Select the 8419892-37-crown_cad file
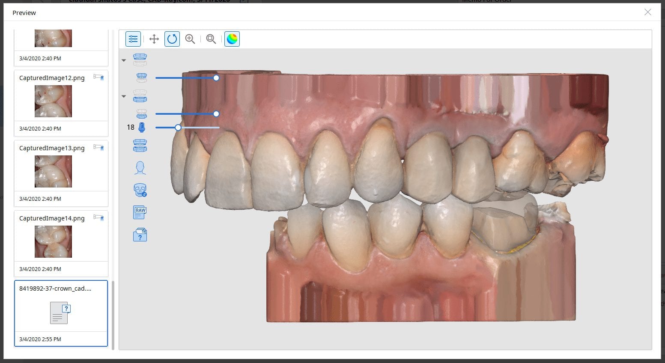The width and height of the screenshot is (665, 363). click(60, 313)
